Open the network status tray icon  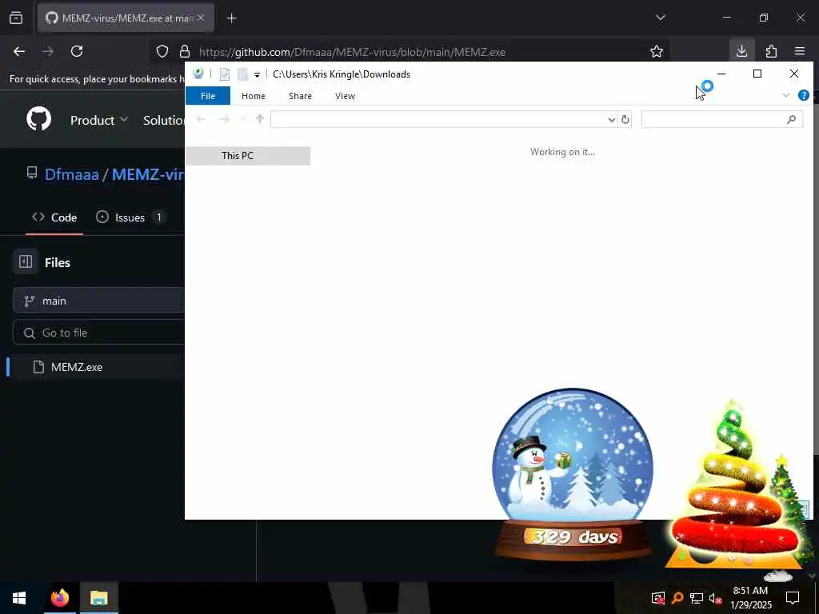pyautogui.click(x=697, y=598)
